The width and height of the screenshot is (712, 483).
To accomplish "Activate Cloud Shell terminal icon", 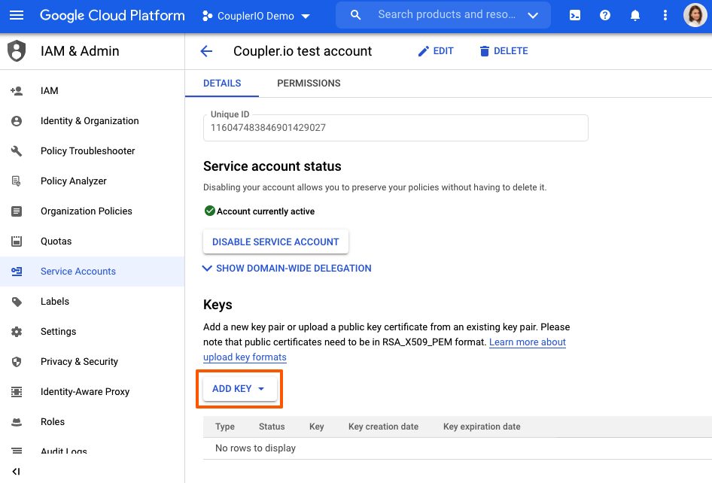I will pos(575,15).
